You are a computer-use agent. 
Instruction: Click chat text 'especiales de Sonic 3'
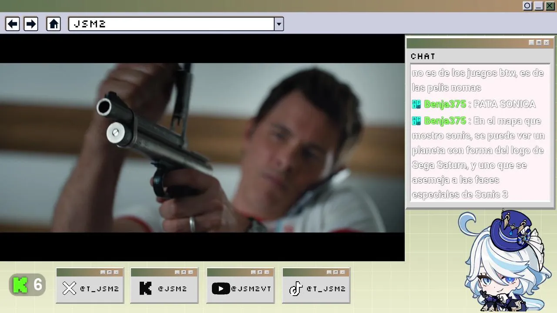pyautogui.click(x=460, y=195)
